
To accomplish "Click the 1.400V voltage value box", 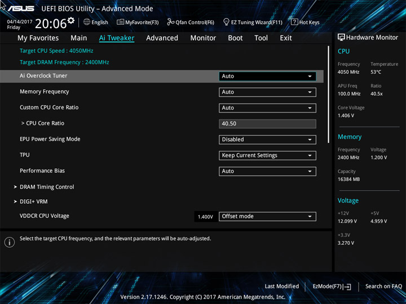I will coord(205,217).
